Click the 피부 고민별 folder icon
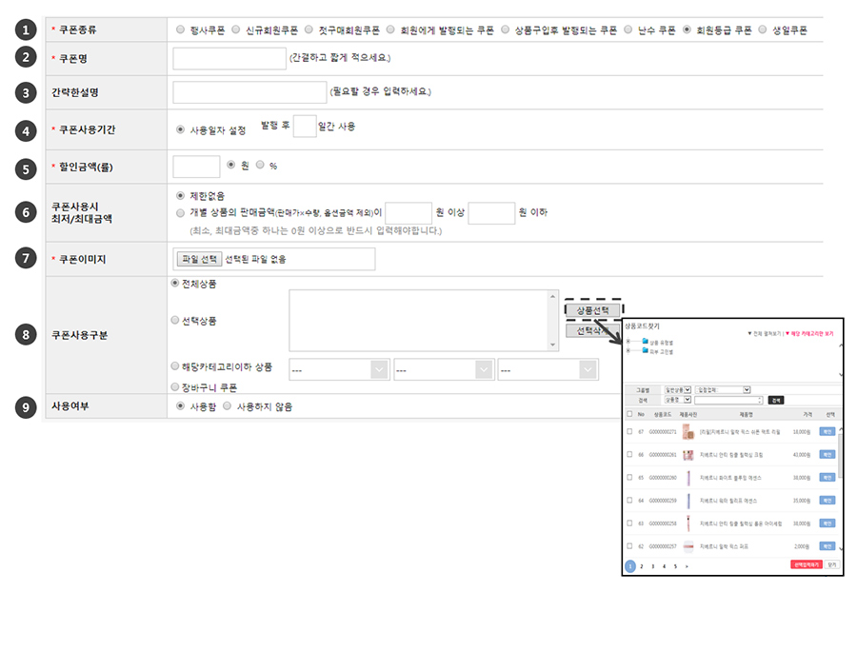The image size is (857, 671). pos(645,350)
